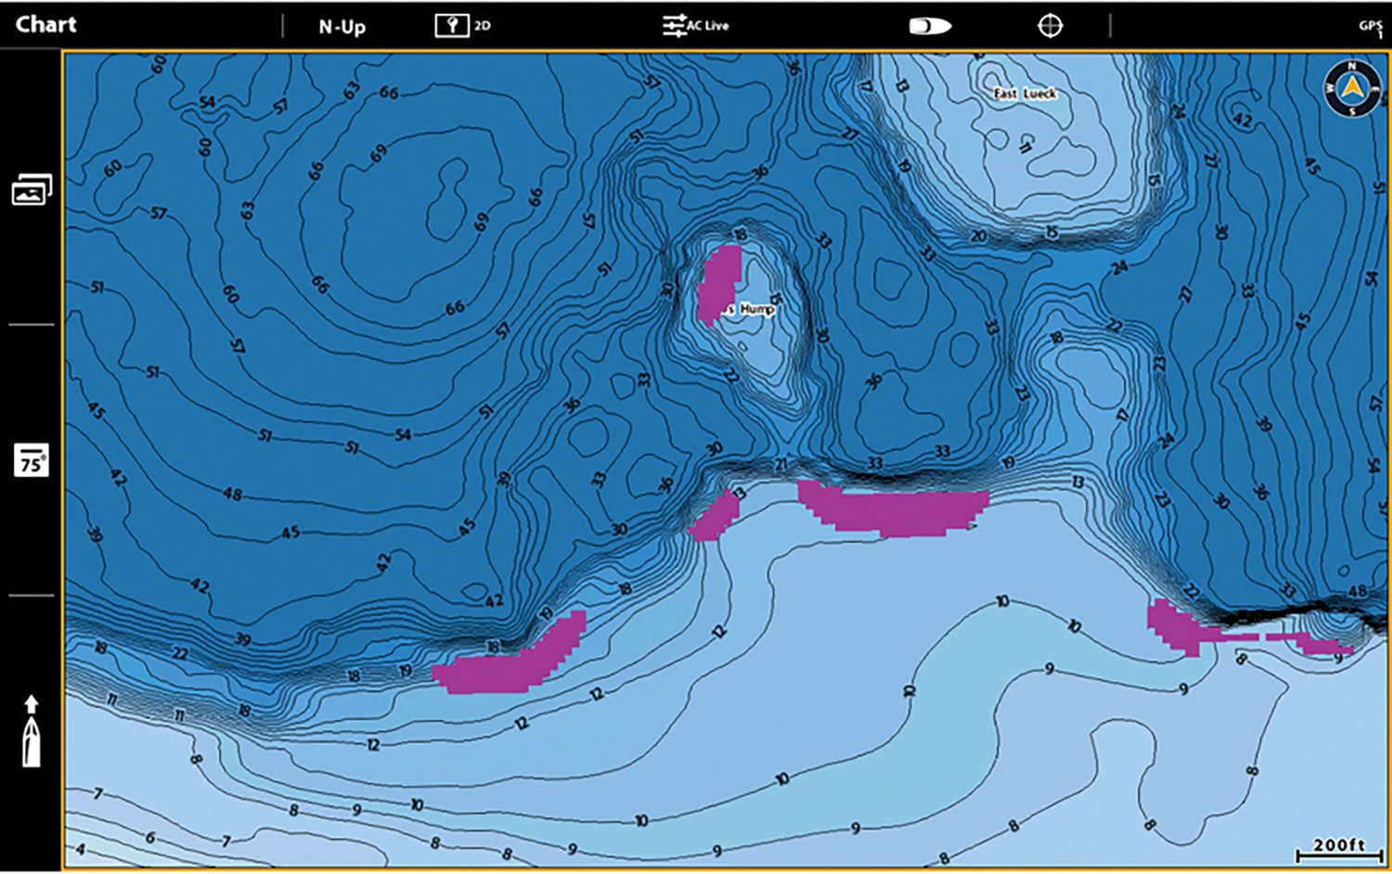Viewport: 1392px width, 874px height.
Task: Select the crosshair cursor icon
Action: (1050, 26)
